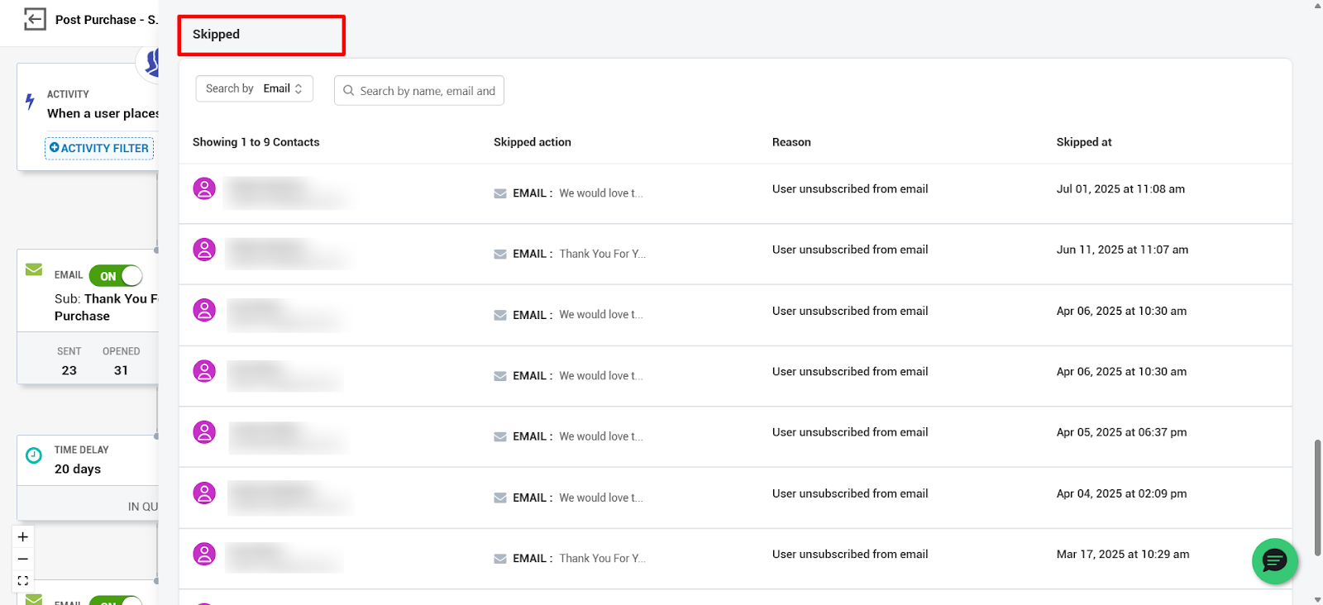
Task: Click 'Apr 04, 2025 at 02:09 pm' timestamp
Action: click(1121, 493)
